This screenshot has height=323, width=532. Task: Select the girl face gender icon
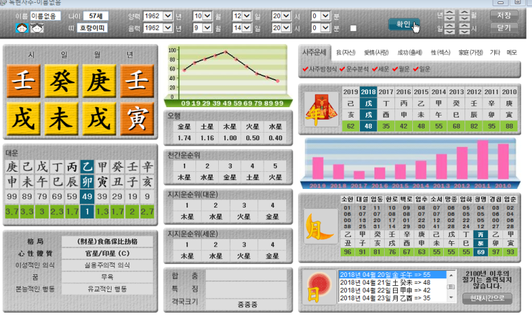(x=37, y=27)
